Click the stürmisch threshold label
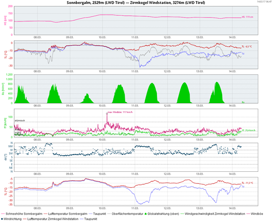272x222 pixels. point(20,121)
